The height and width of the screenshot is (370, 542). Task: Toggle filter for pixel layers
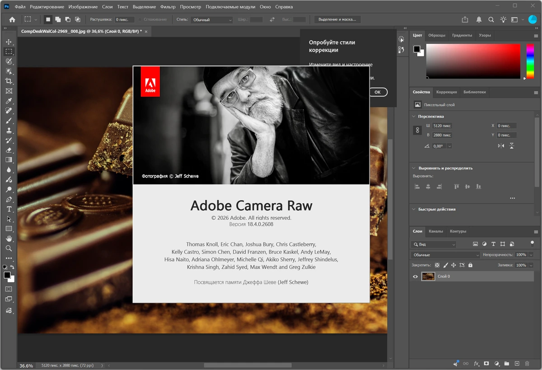(475, 244)
